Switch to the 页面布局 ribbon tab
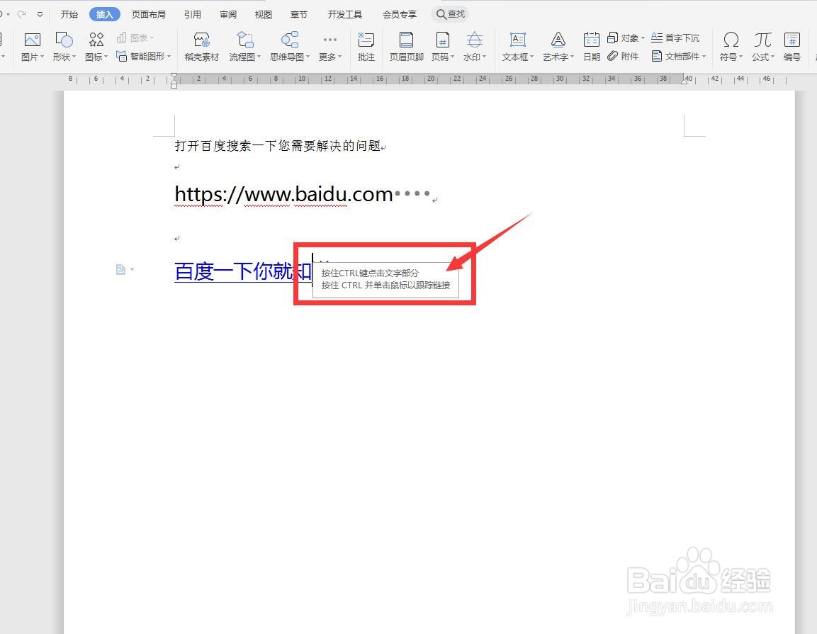This screenshot has width=817, height=634. pyautogui.click(x=148, y=13)
